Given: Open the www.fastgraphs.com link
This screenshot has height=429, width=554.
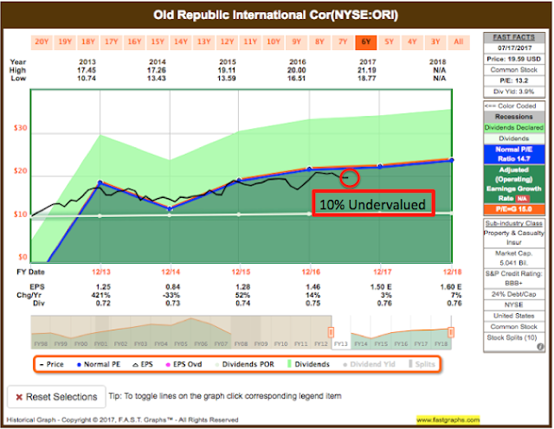Looking at the screenshot, I should click(x=448, y=419).
